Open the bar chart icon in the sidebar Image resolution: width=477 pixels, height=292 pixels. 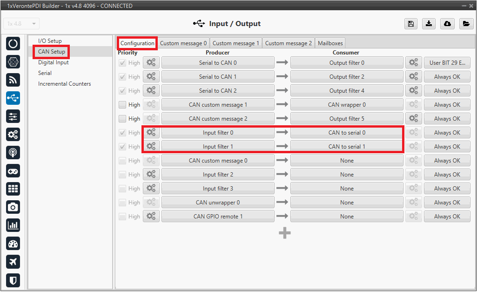pos(13,225)
